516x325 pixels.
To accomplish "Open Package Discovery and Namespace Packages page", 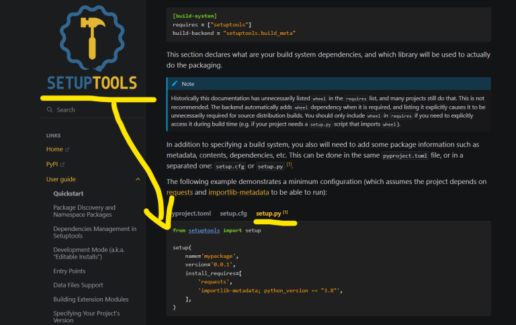I will tap(84, 211).
